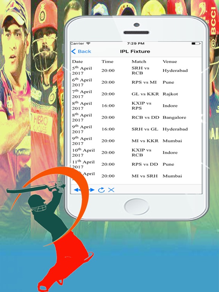This screenshot has width=219, height=292.
Task: Click the 5th April 2017 date
Action: 82,71
